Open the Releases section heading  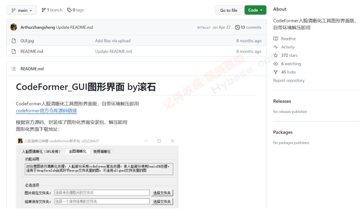point(282,101)
